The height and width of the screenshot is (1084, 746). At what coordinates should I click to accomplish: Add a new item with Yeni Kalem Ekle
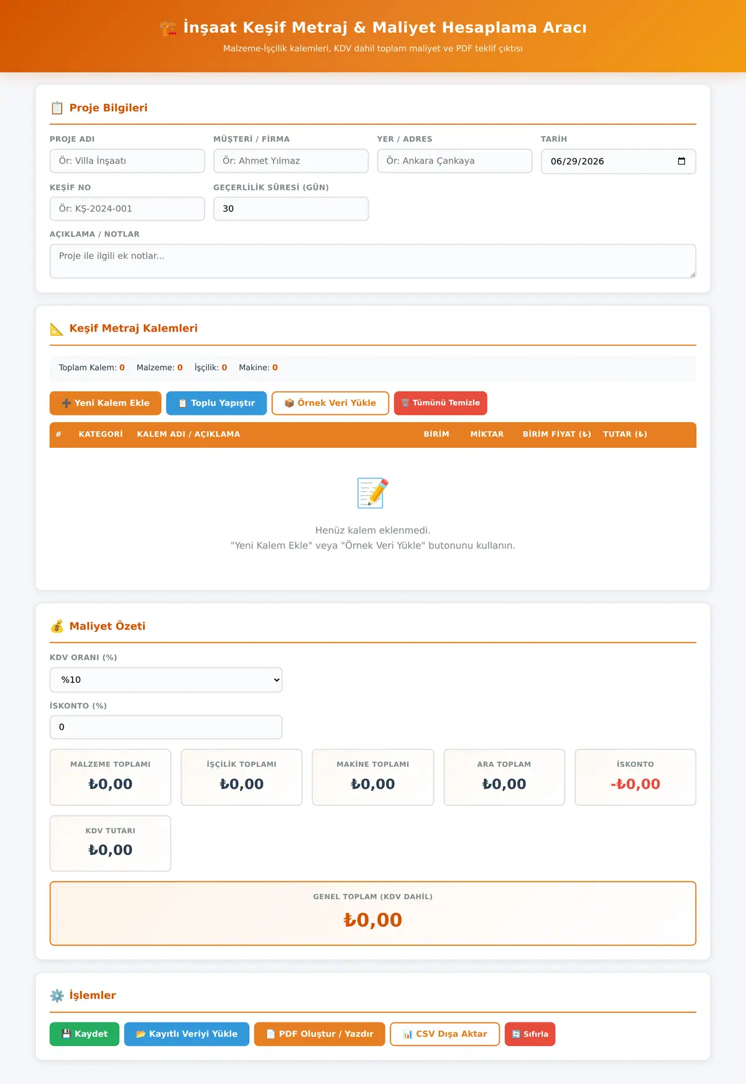pyautogui.click(x=106, y=403)
